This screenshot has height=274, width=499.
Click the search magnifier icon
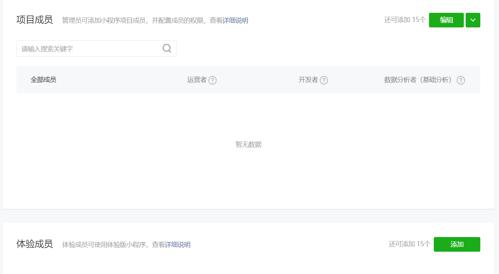coord(167,48)
